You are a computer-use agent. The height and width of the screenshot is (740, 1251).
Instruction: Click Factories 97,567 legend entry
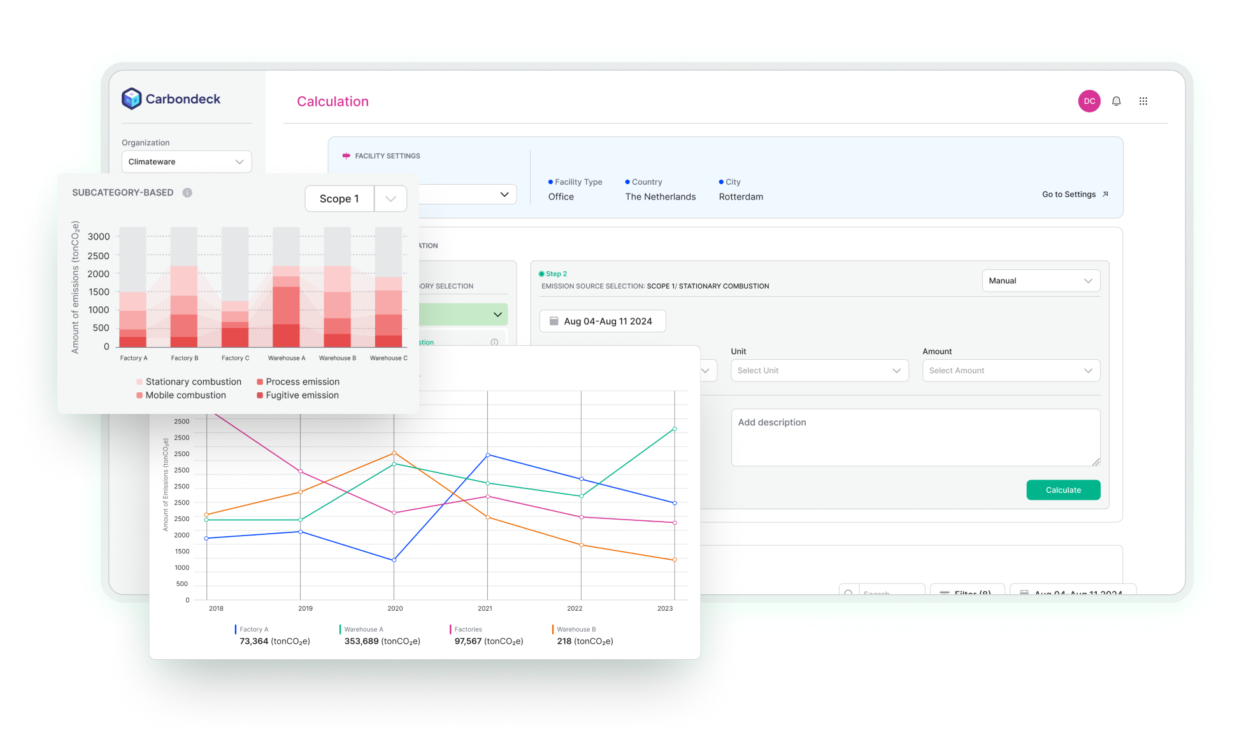[487, 636]
